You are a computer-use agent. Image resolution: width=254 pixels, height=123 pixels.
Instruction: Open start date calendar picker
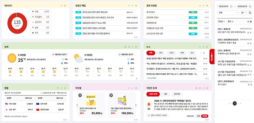[x=231, y=6]
